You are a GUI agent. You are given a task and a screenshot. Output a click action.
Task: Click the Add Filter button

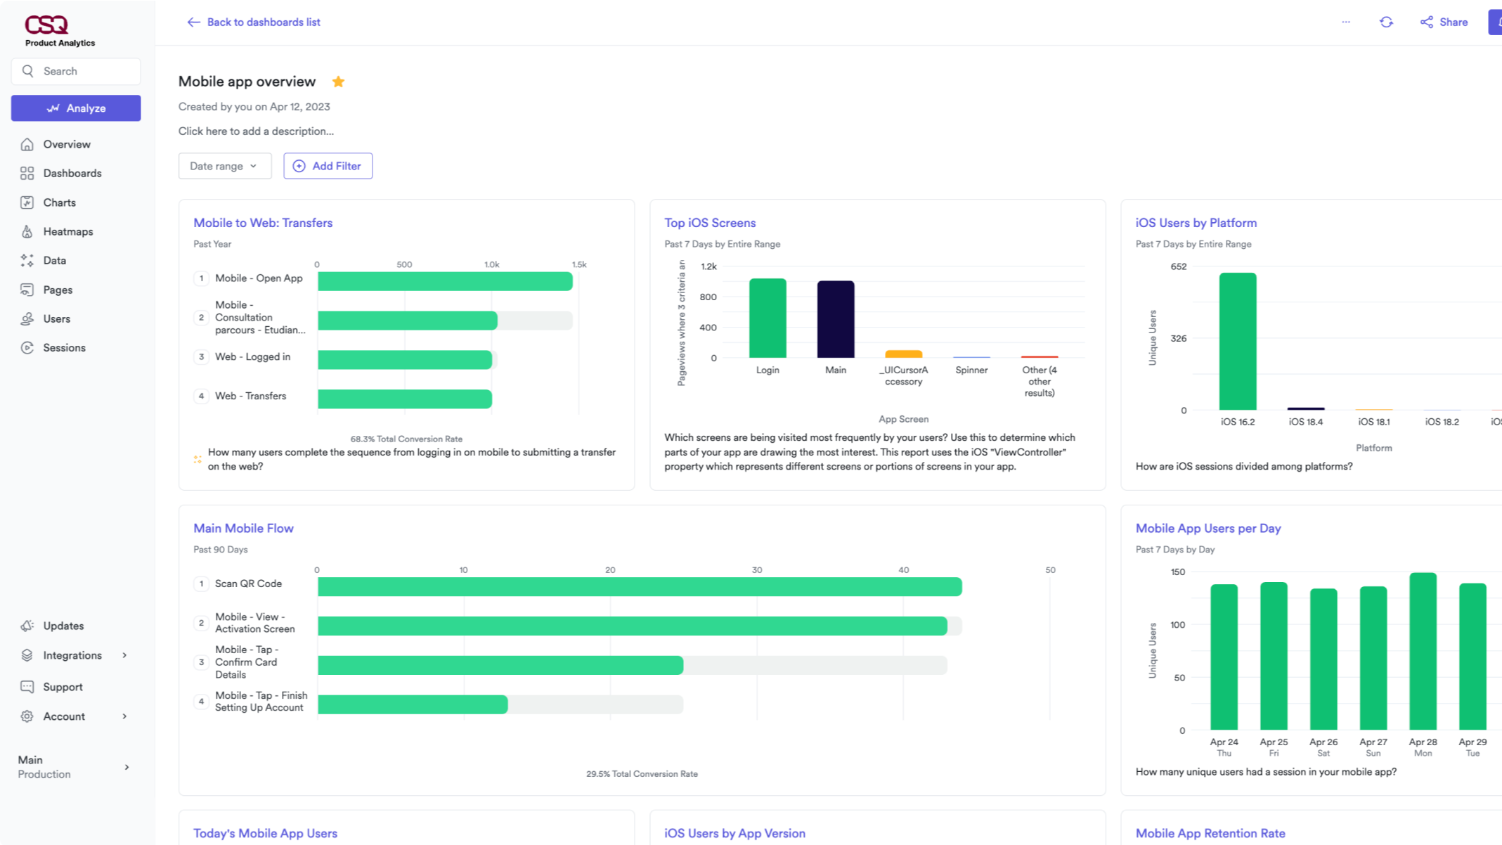pyautogui.click(x=328, y=166)
